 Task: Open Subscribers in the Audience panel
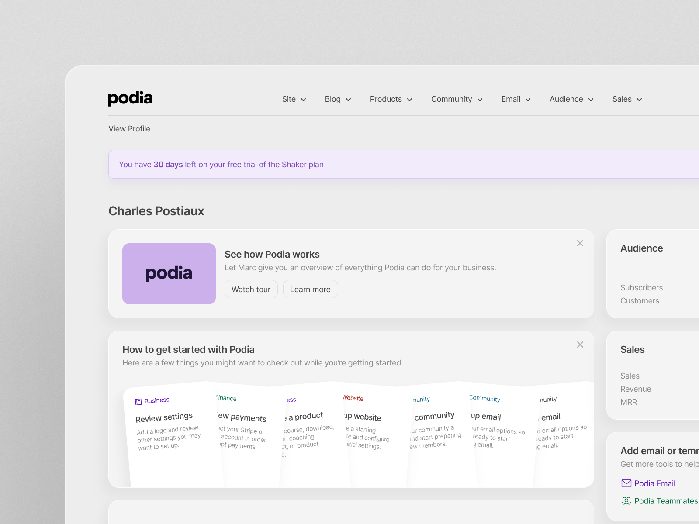click(x=641, y=287)
